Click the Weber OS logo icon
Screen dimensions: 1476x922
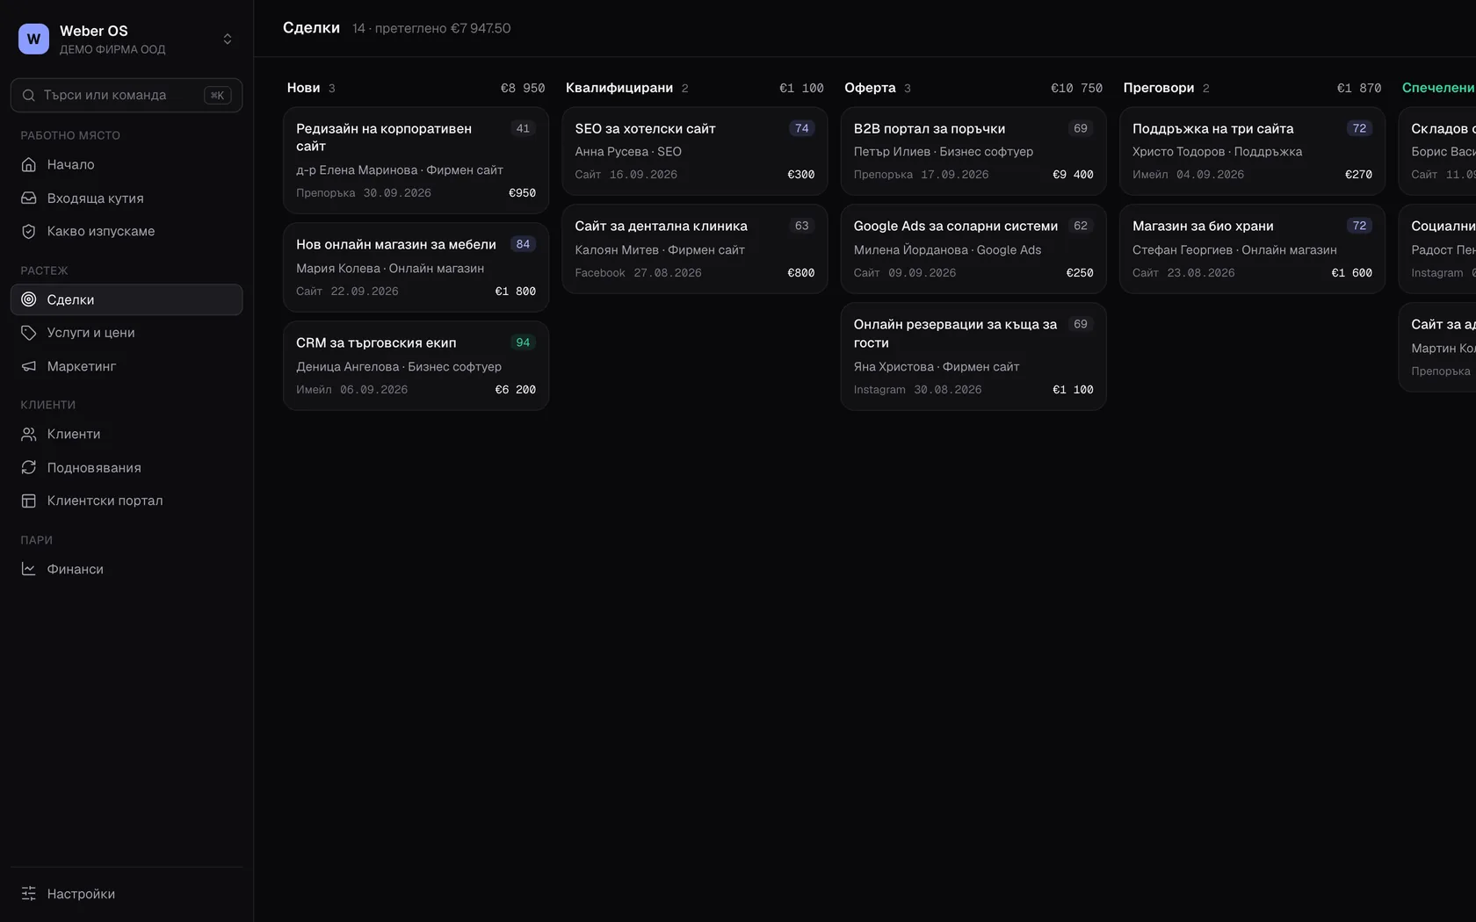[33, 39]
